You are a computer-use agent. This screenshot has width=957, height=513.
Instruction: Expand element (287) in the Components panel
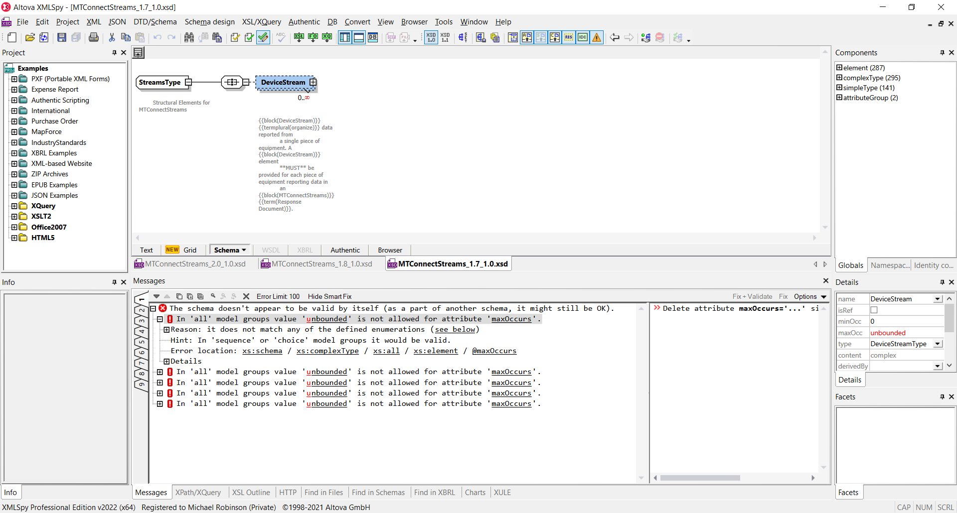click(x=840, y=68)
